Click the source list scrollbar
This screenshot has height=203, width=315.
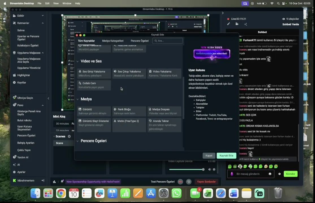pos(183,98)
